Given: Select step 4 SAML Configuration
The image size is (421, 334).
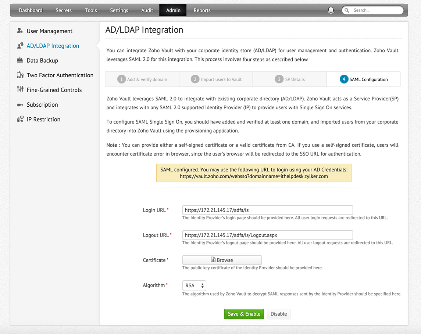Looking at the screenshot, I should pos(364,79).
